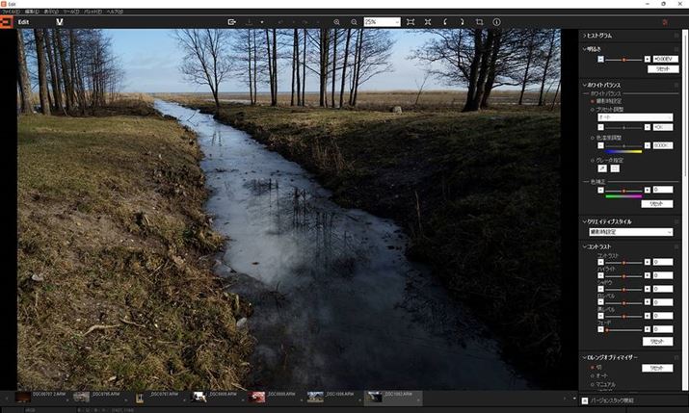This screenshot has width=689, height=413.
Task: Click the brightness +0.00EV value field
Action: (665, 59)
